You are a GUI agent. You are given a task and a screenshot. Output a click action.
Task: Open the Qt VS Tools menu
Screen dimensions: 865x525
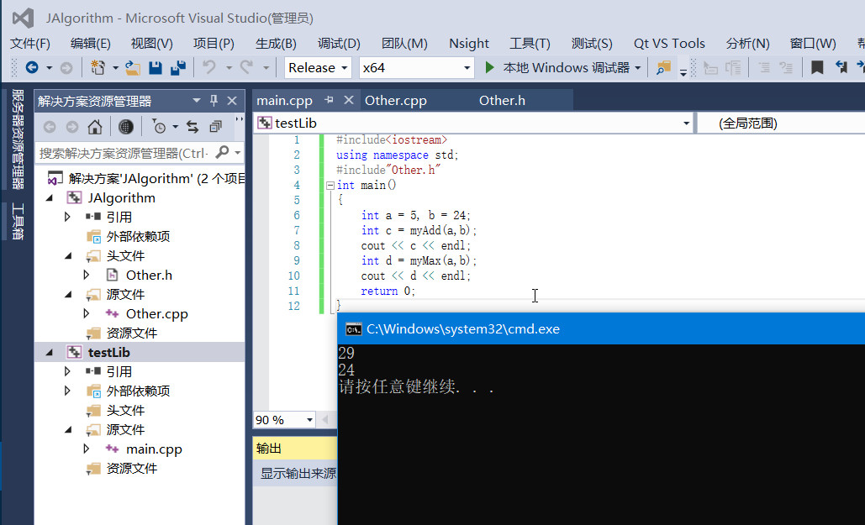[x=669, y=44]
